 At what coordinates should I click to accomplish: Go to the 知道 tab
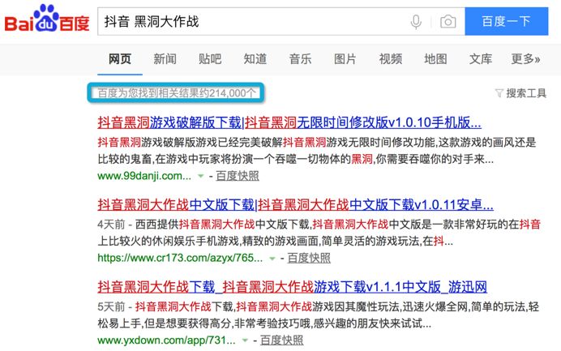255,58
